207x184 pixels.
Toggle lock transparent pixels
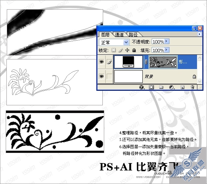point(113,50)
